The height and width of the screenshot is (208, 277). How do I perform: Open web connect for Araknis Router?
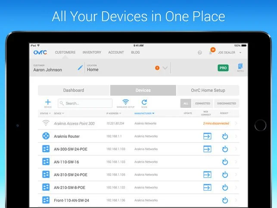point(207,136)
